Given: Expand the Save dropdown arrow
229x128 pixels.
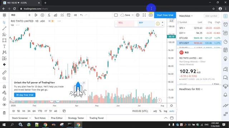Looking at the screenshot, I should (132, 15).
